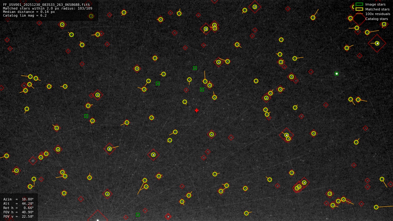
Task: Click the FOV v = 22.58° readout
Action: tap(18, 216)
